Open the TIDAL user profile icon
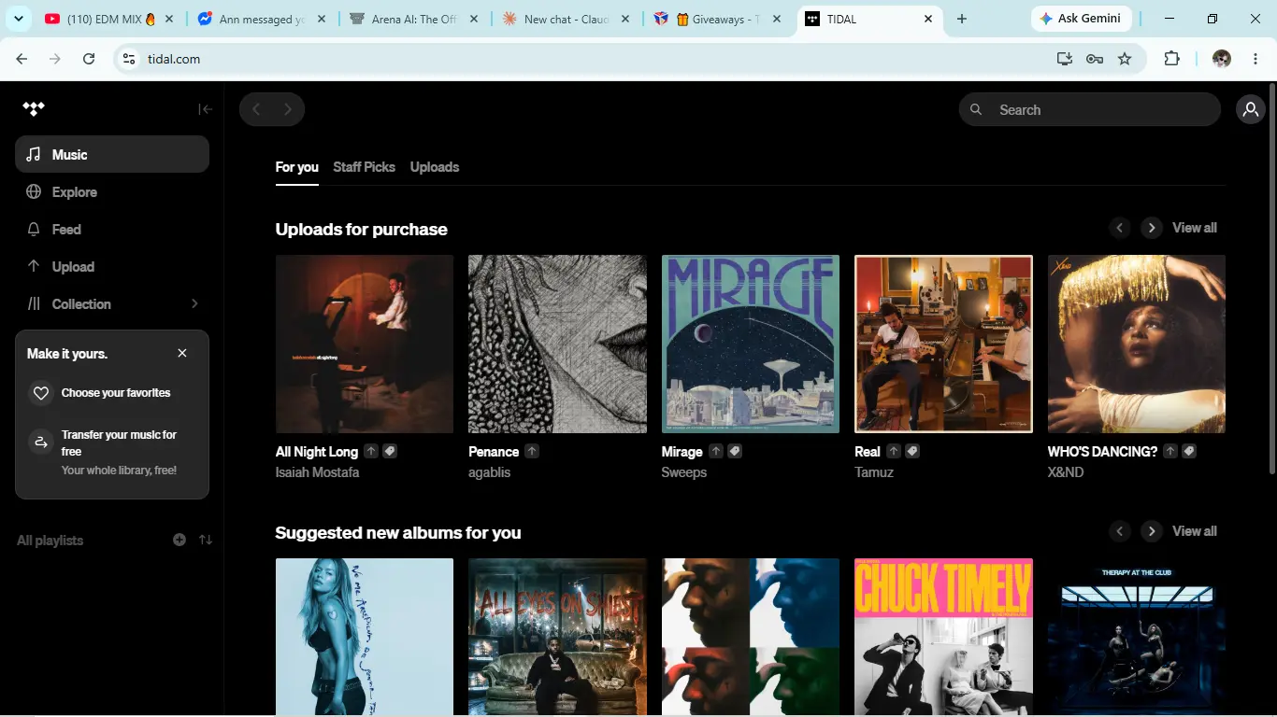The height and width of the screenshot is (717, 1277). [1251, 109]
